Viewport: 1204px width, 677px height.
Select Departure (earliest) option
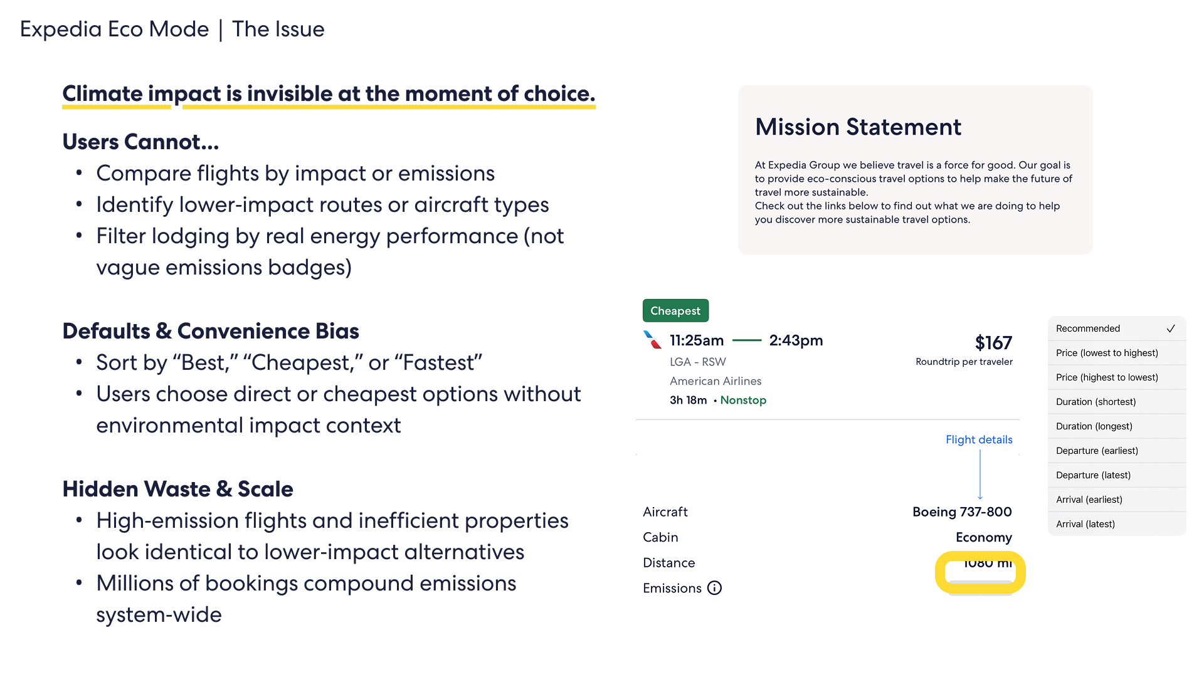pos(1097,451)
